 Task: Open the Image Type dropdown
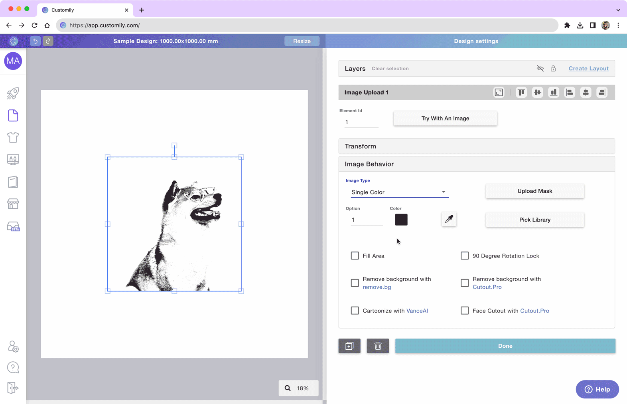399,192
